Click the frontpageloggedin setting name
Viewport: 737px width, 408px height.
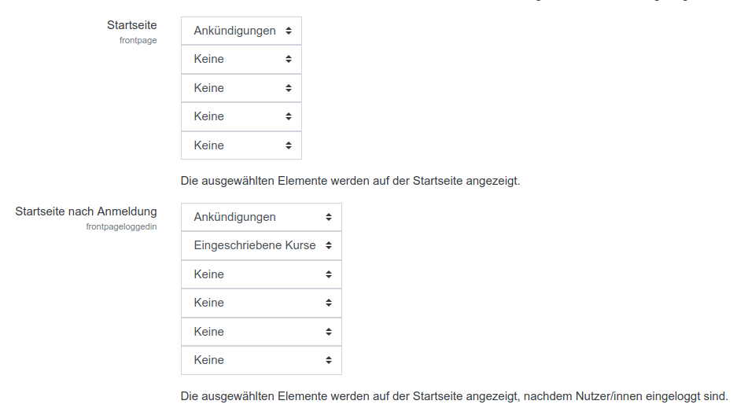(121, 226)
